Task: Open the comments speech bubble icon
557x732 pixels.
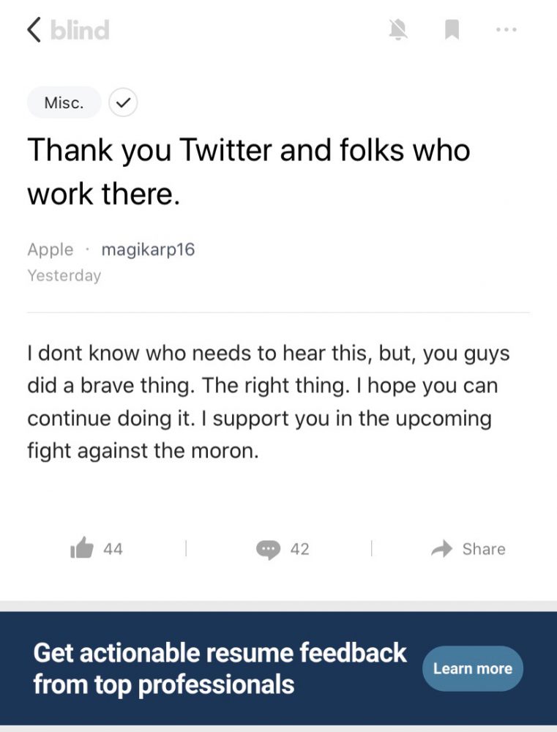Action: [x=269, y=550]
